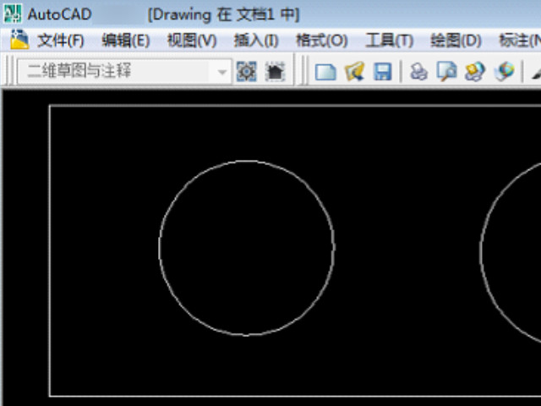This screenshot has width=541, height=406.
Task: Open the 绘图(D) menu
Action: [456, 41]
